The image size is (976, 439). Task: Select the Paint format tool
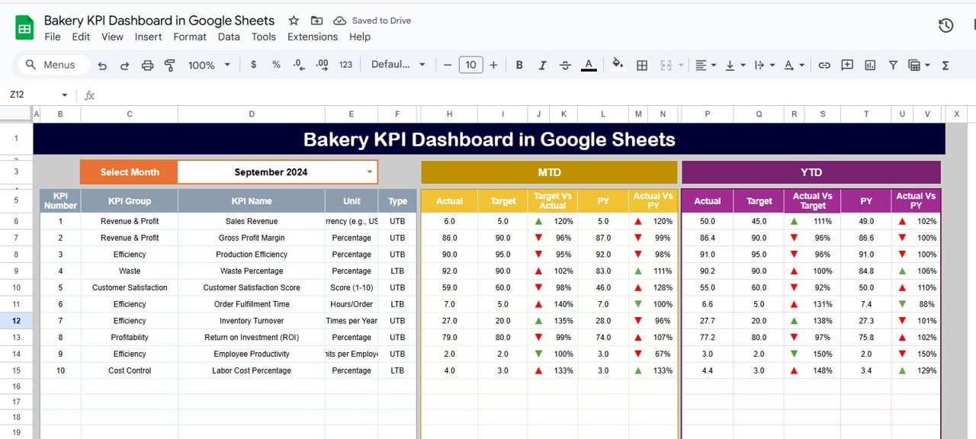coord(169,66)
